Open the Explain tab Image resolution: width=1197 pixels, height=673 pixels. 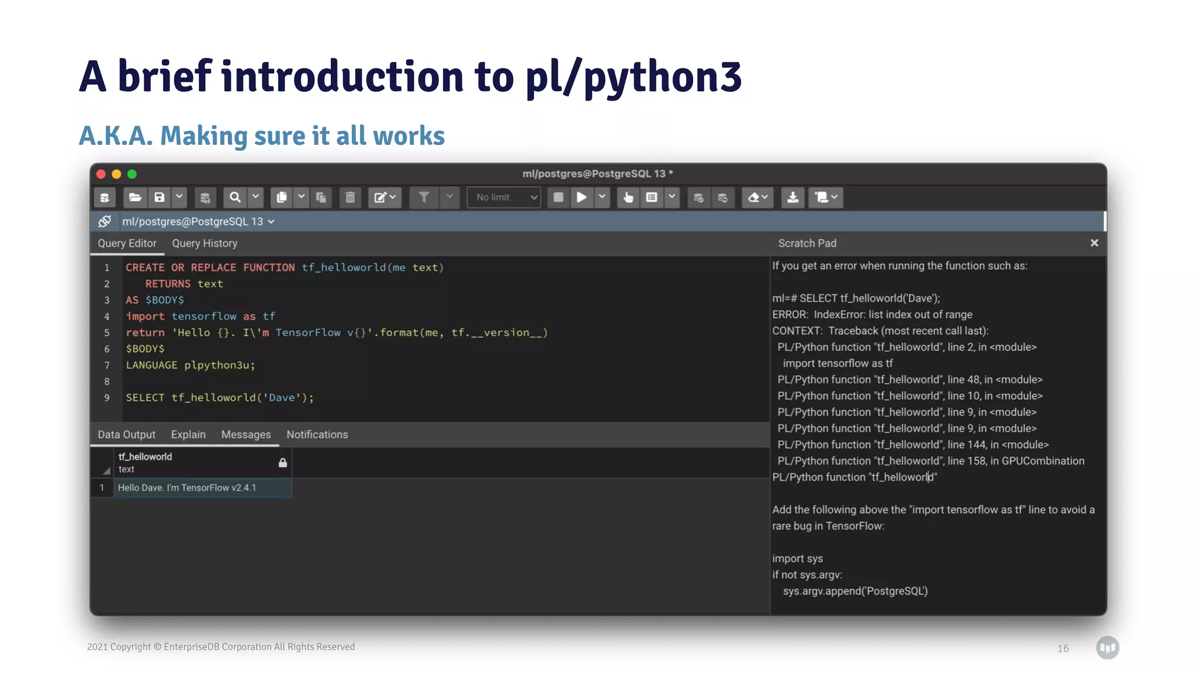[x=188, y=435]
